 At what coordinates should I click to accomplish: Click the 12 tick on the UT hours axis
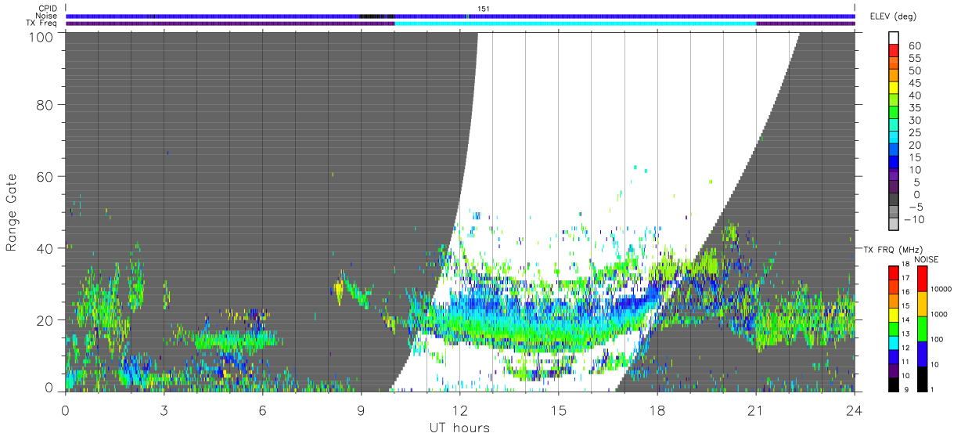coord(459,410)
